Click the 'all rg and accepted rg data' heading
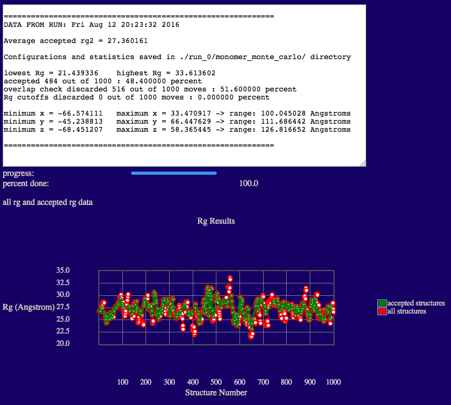The image size is (451, 405). (48, 202)
